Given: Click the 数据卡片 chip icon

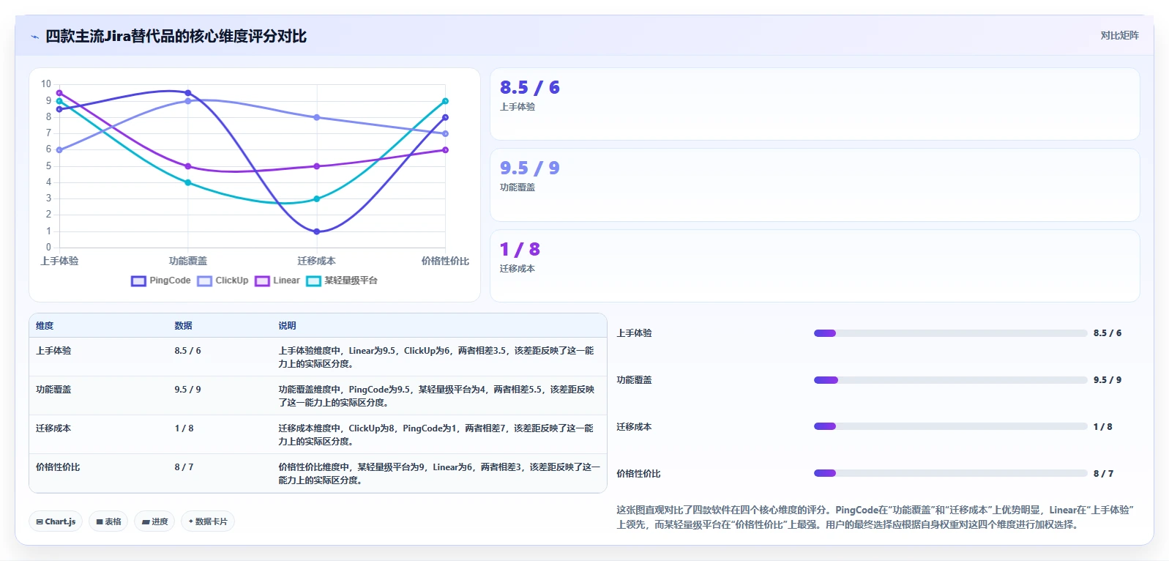Looking at the screenshot, I should [x=191, y=522].
